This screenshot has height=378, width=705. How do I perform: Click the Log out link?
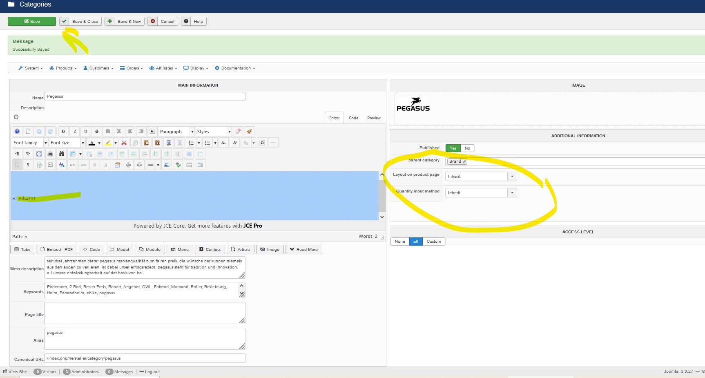149,372
